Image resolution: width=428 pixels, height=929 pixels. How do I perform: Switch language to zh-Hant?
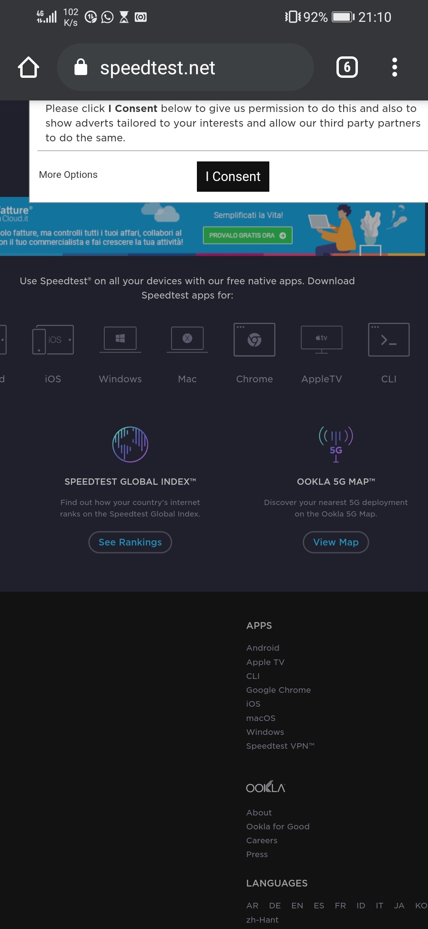tap(262, 920)
